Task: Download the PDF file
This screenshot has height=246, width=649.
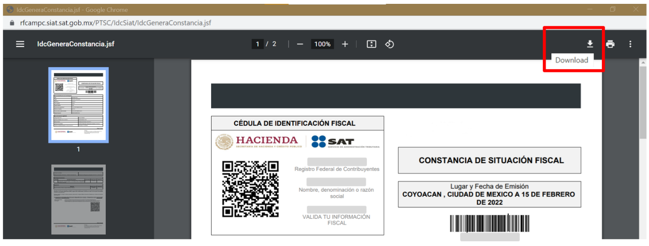Action: coord(590,44)
